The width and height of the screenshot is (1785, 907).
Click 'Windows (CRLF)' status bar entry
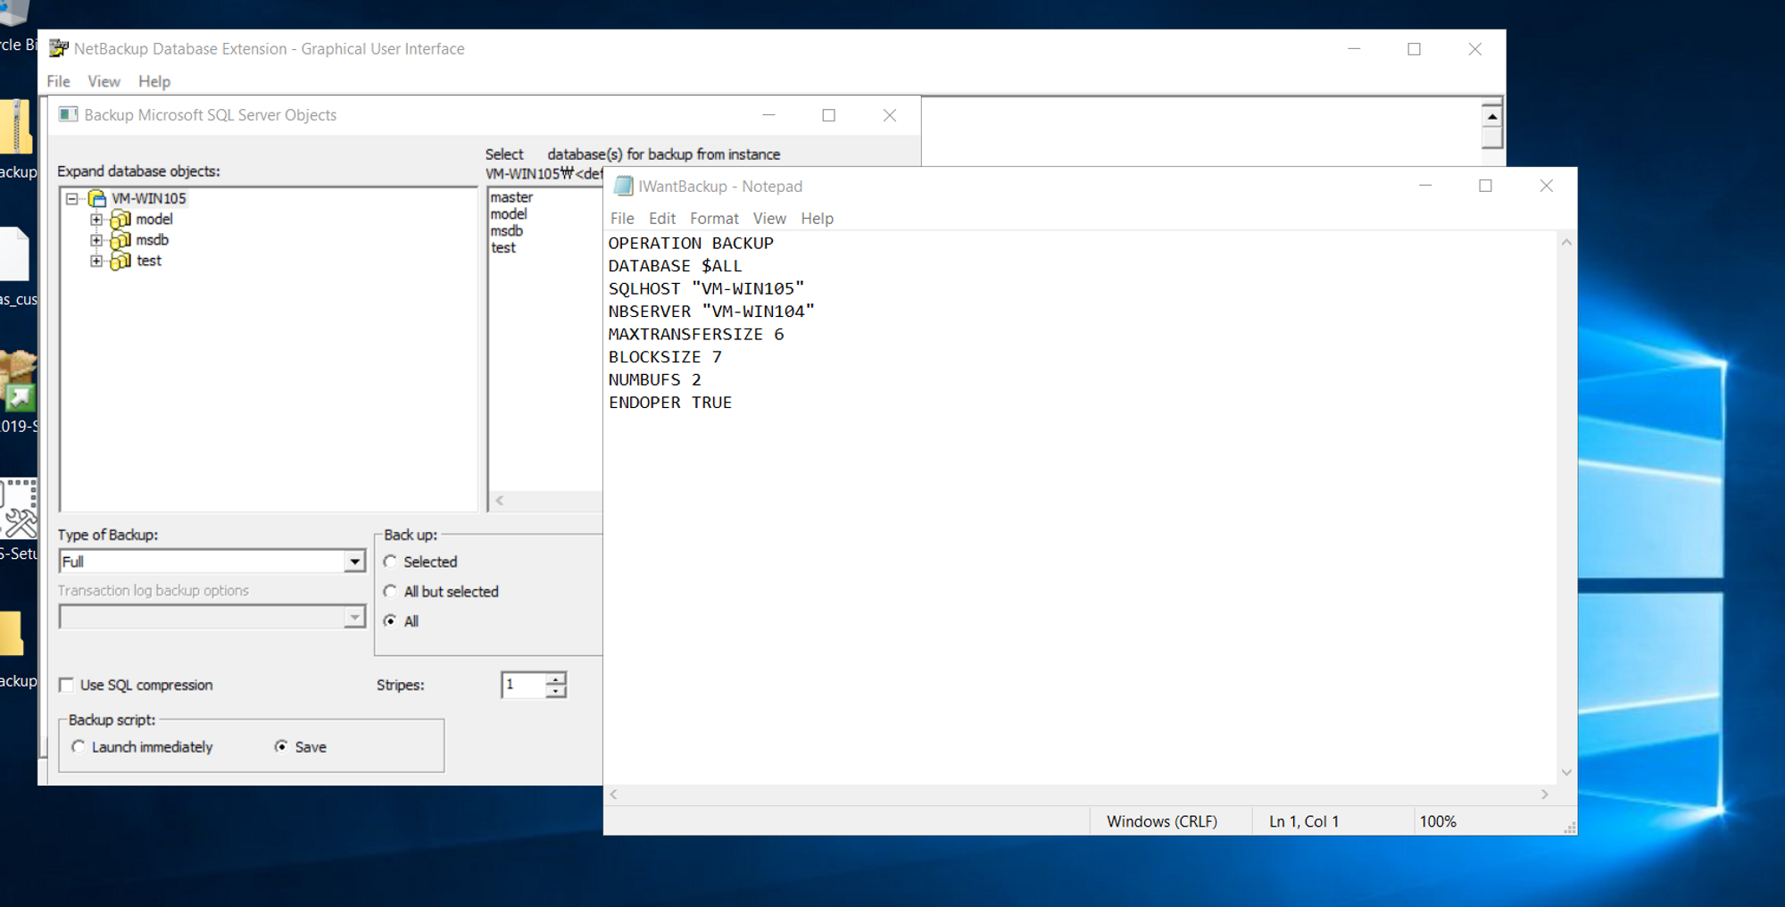tap(1162, 821)
